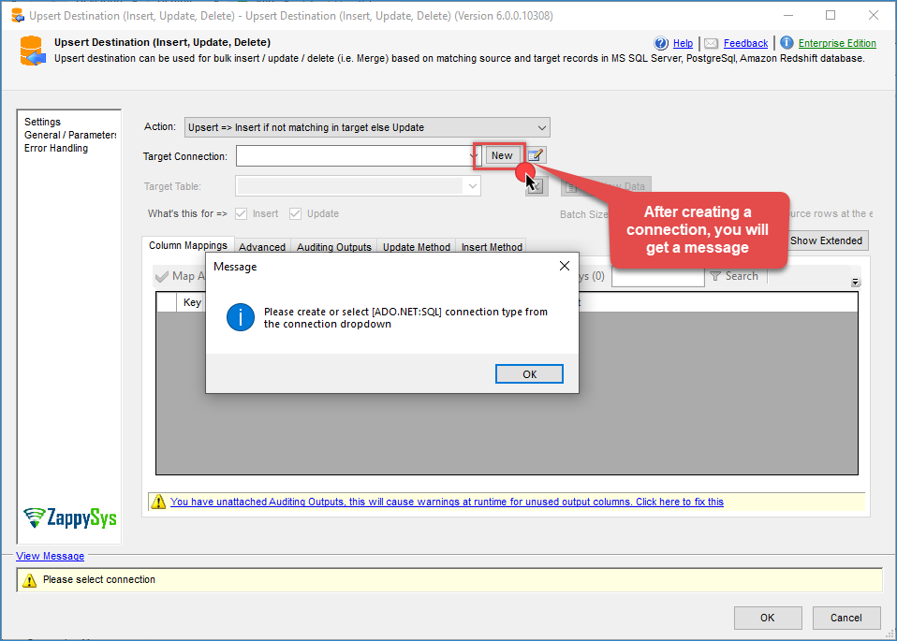Click the New connection button
The height and width of the screenshot is (641, 897).
pos(502,155)
